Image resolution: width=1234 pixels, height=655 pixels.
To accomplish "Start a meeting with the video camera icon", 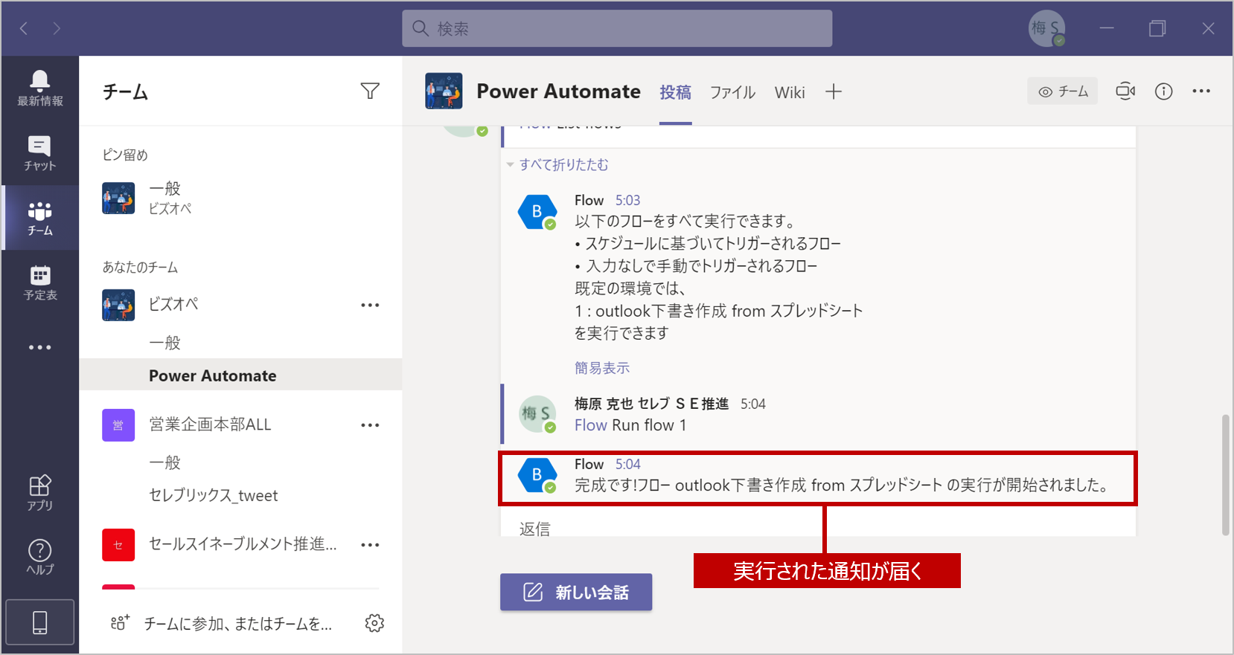I will 1125,91.
